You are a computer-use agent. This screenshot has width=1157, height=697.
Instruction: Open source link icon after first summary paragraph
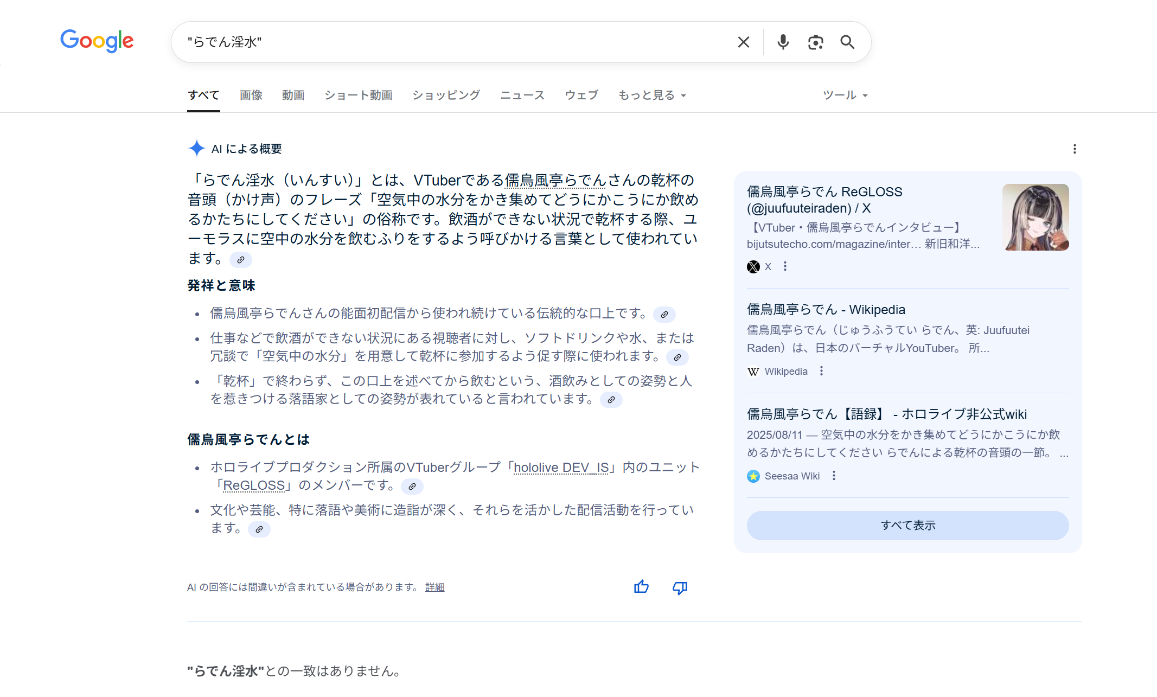point(241,260)
